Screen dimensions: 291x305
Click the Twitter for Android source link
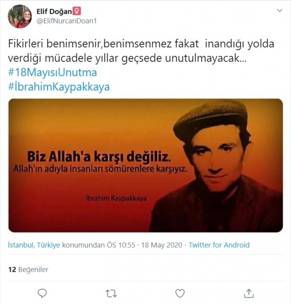(219, 245)
